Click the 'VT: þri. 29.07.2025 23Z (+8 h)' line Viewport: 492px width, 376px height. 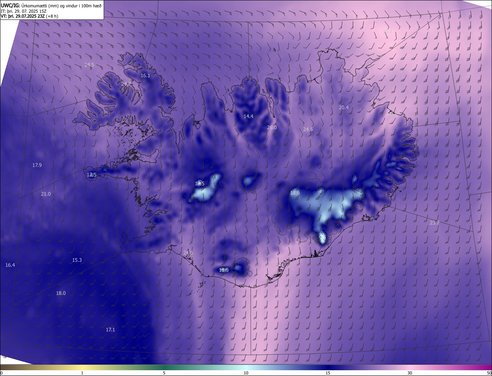click(x=30, y=16)
